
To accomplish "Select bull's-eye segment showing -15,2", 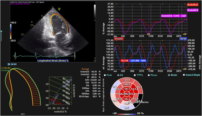I will [x=127, y=99].
